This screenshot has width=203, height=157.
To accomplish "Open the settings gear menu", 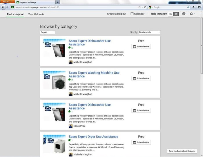I will click(192, 14).
